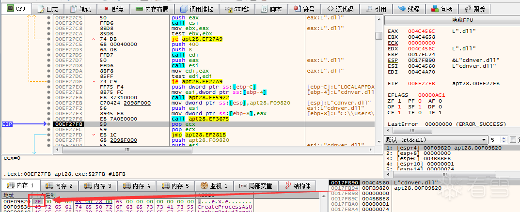Open the 符号 symbols tab
Screen dimensions: 520x212
pyautogui.click(x=304, y=9)
